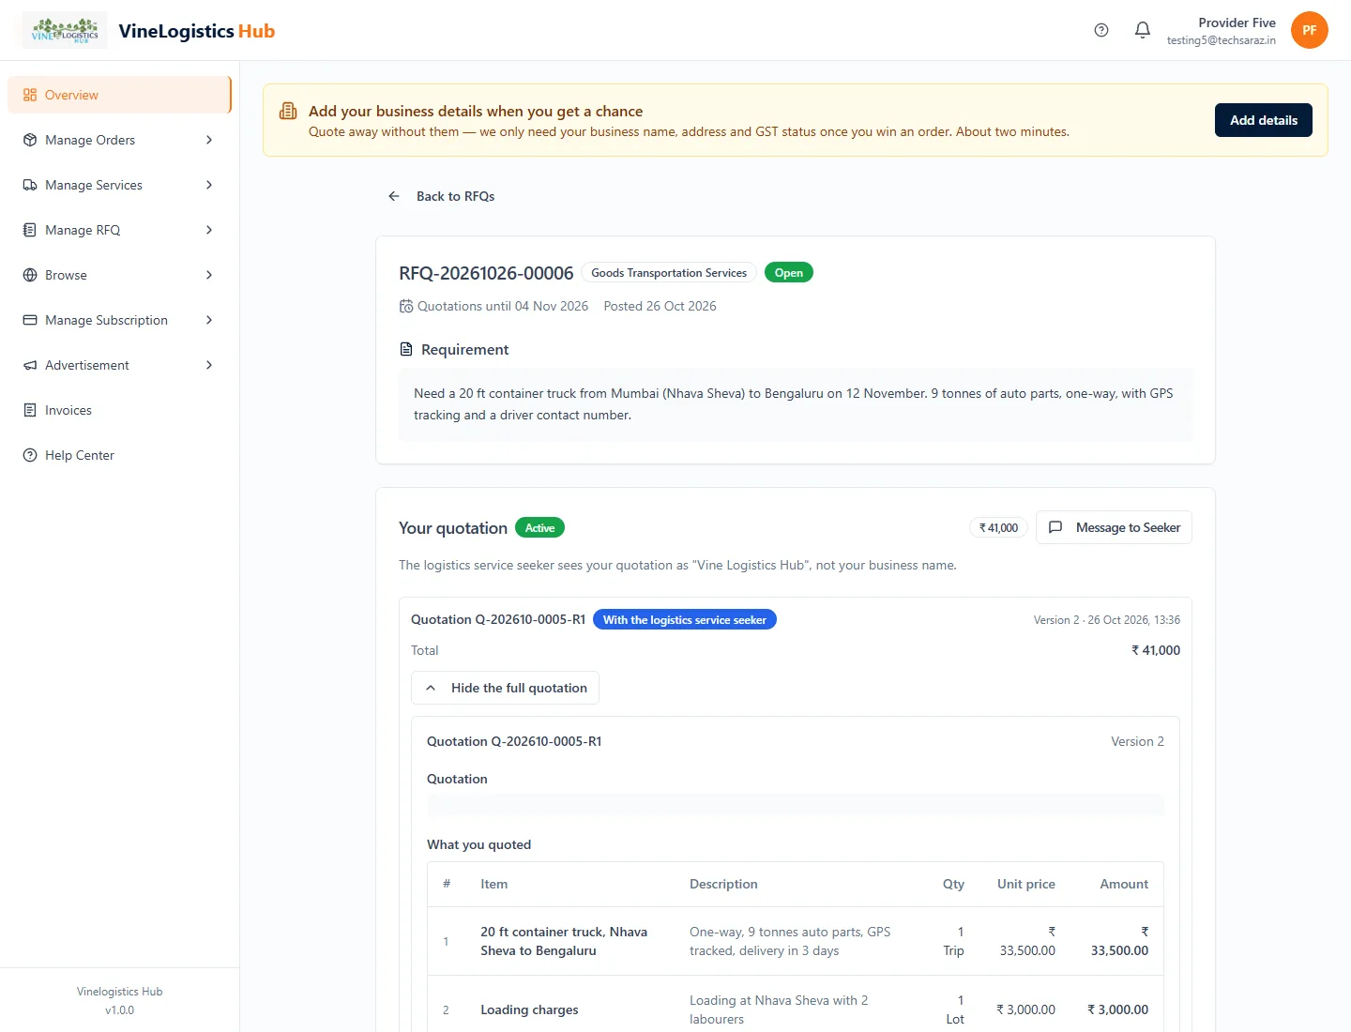Click the ₹ 41,000 amount pill
This screenshot has width=1351, height=1032.
999,528
